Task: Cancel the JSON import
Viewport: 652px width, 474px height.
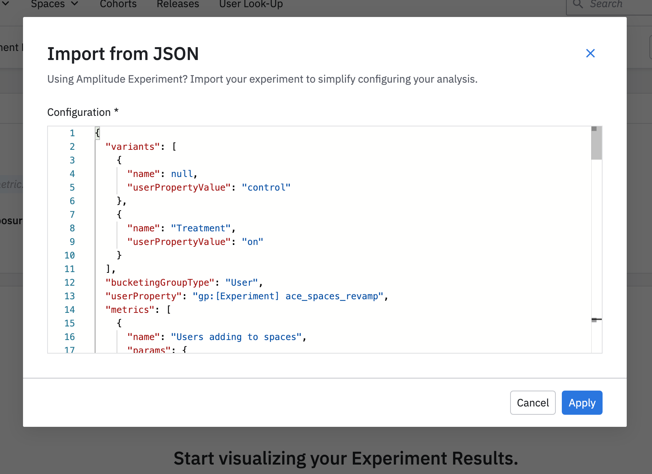Action: 533,403
